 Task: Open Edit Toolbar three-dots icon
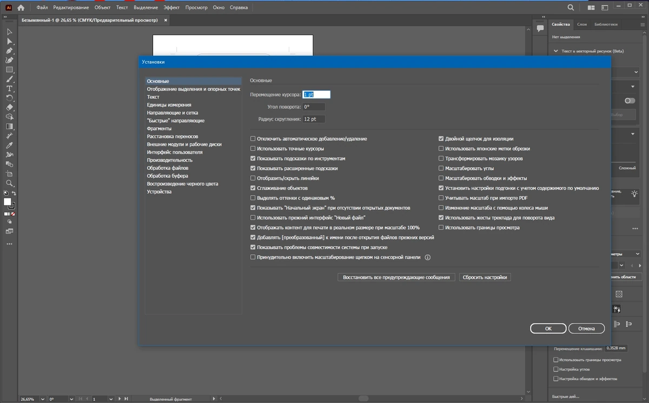point(9,244)
